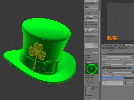134x100 pixels.
Task: Click the object cube icon beside the CLOVER name
Action: (x=86, y=52)
